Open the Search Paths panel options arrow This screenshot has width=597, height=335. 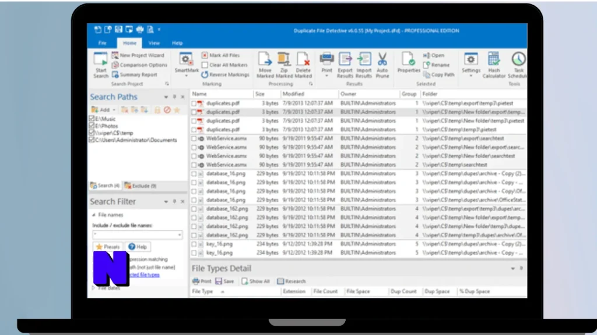(x=166, y=97)
